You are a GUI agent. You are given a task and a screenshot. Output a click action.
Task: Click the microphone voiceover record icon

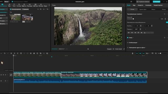133,53
